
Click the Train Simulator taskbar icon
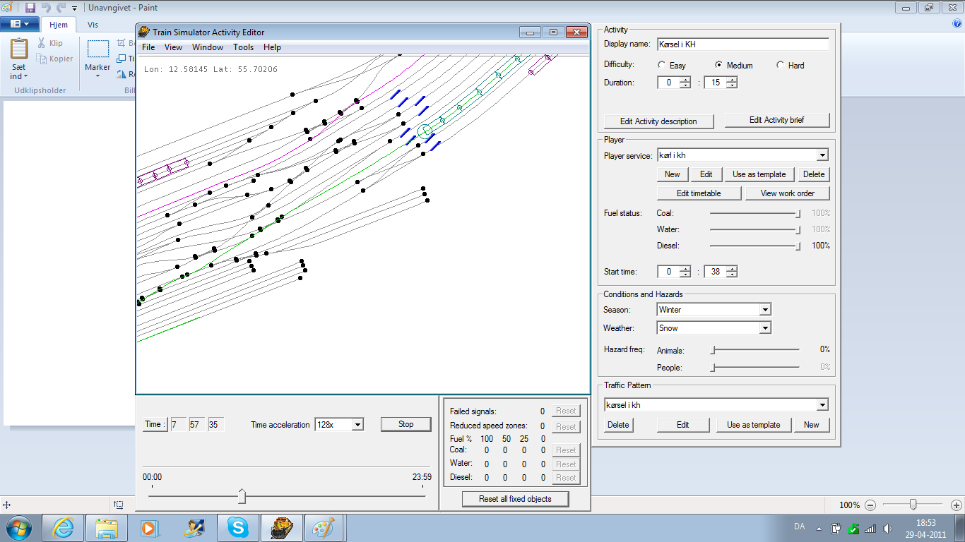pos(282,527)
